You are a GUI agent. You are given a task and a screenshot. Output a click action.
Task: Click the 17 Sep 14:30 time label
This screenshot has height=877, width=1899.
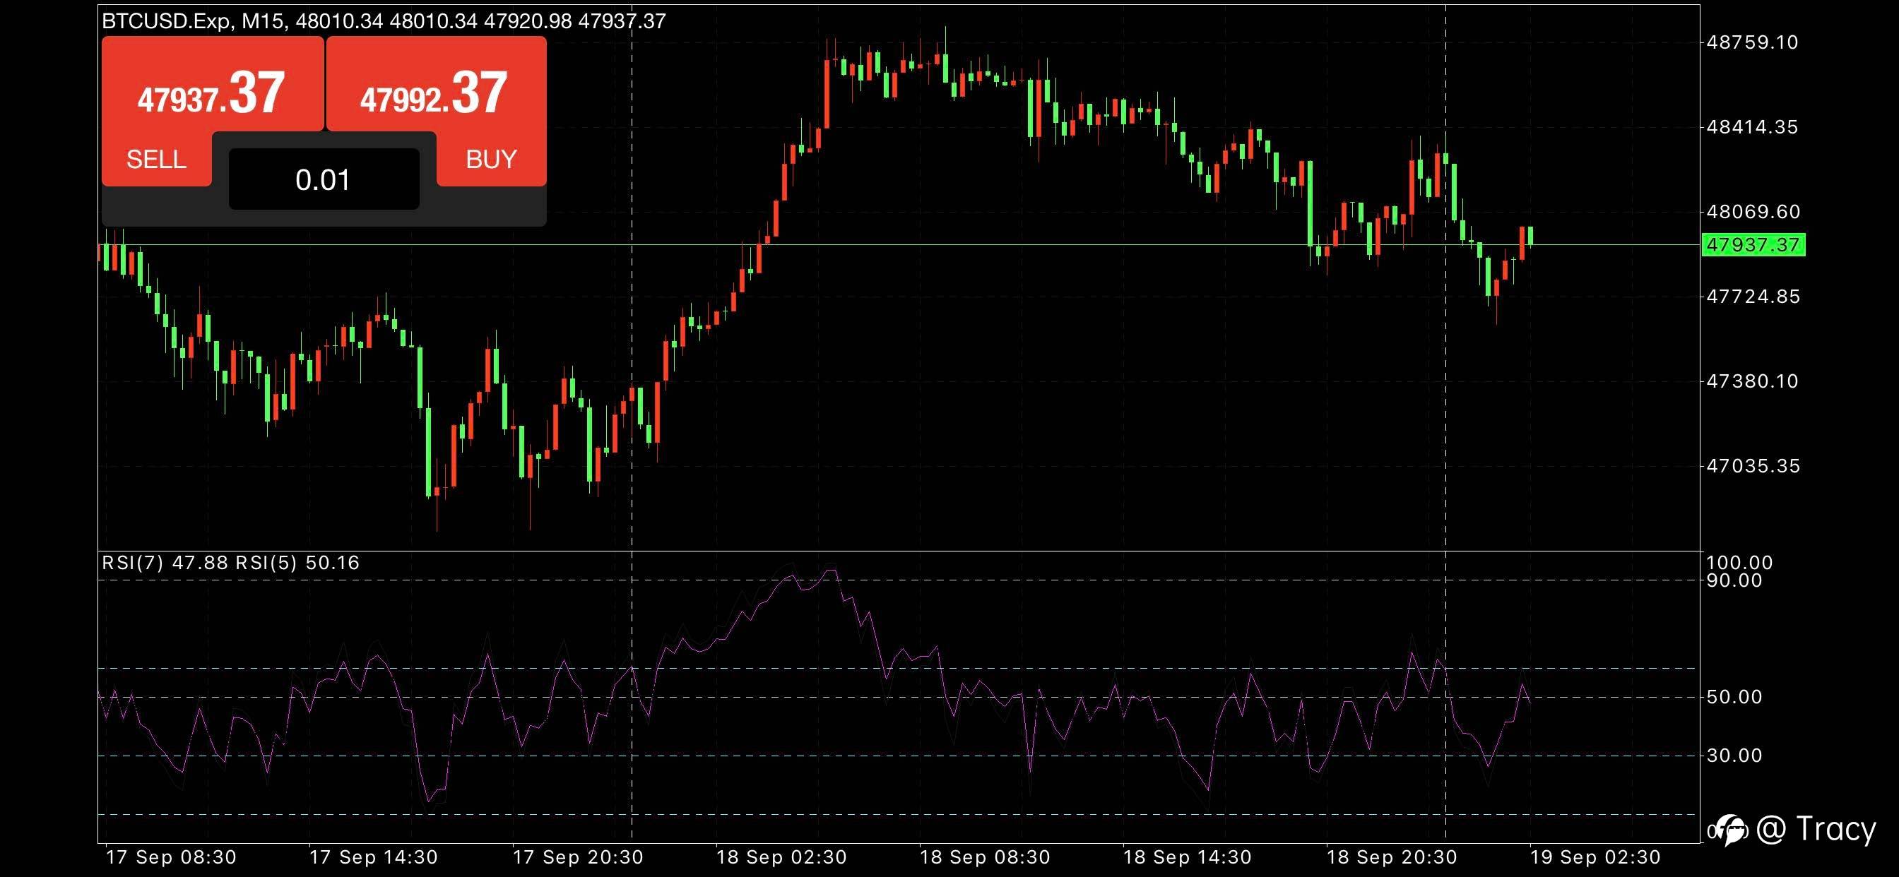click(374, 858)
